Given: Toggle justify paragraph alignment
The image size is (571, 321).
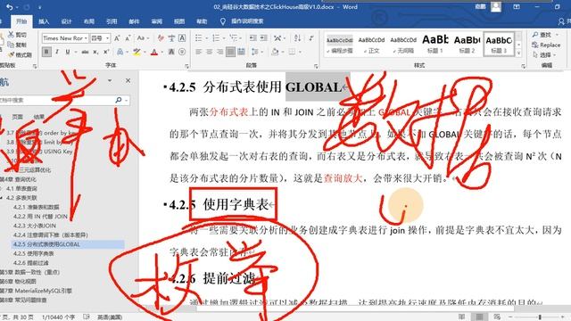Looking at the screenshot, I should click(230, 52).
